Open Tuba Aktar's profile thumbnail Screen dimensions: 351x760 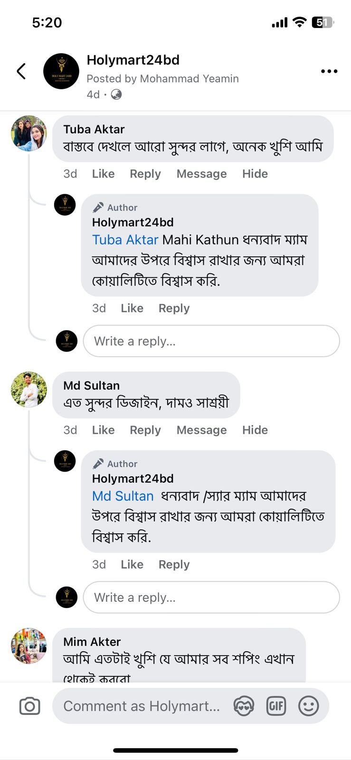28,134
